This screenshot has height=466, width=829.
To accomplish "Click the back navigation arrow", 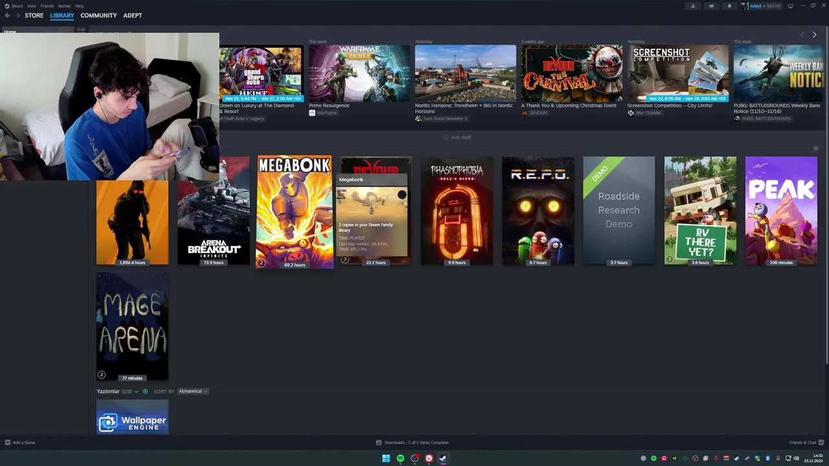I will 7,16.
